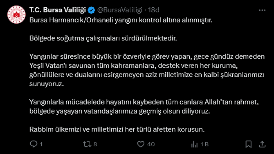The width and height of the screenshot is (274, 154).
Task: Click the final line starting Rabbim ülkemizi
Action: point(117,129)
